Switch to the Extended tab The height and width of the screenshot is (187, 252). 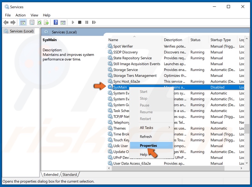[x=51, y=175]
